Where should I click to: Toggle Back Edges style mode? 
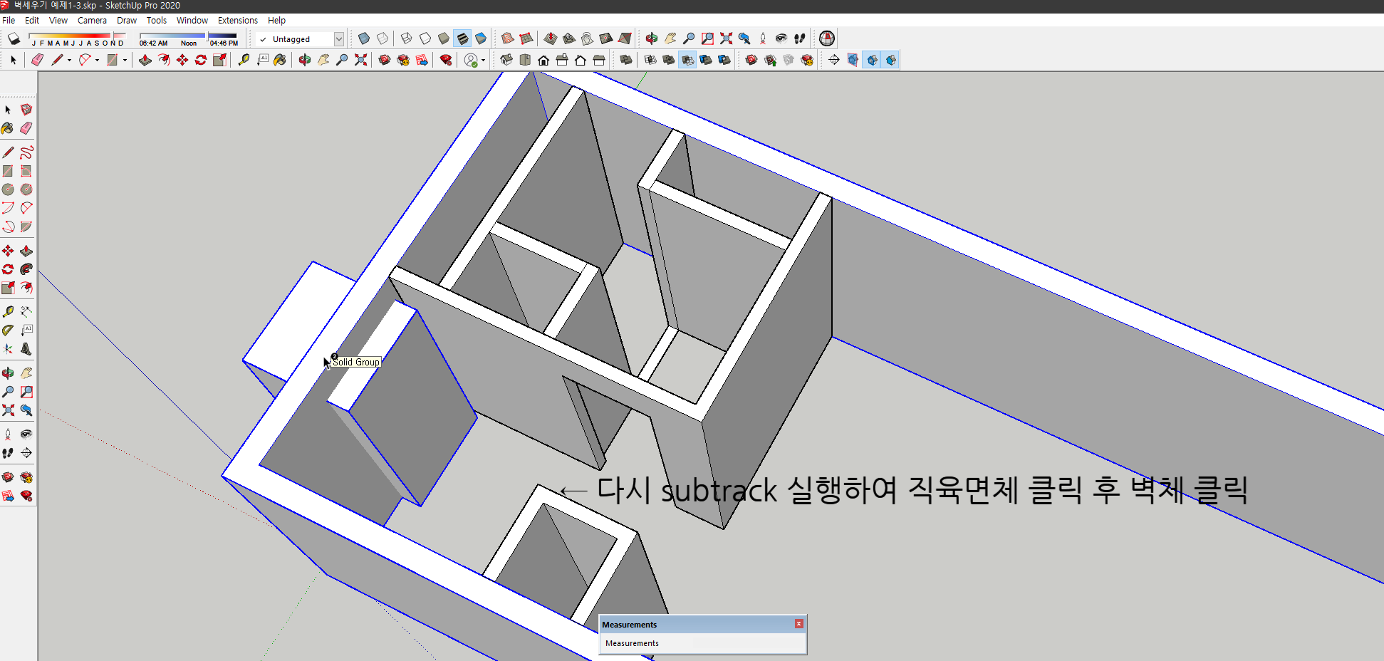click(383, 38)
